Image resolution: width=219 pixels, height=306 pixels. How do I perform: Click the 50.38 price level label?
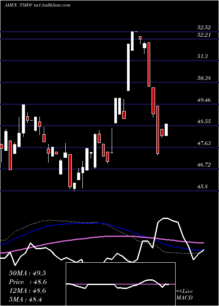[x=204, y=78]
